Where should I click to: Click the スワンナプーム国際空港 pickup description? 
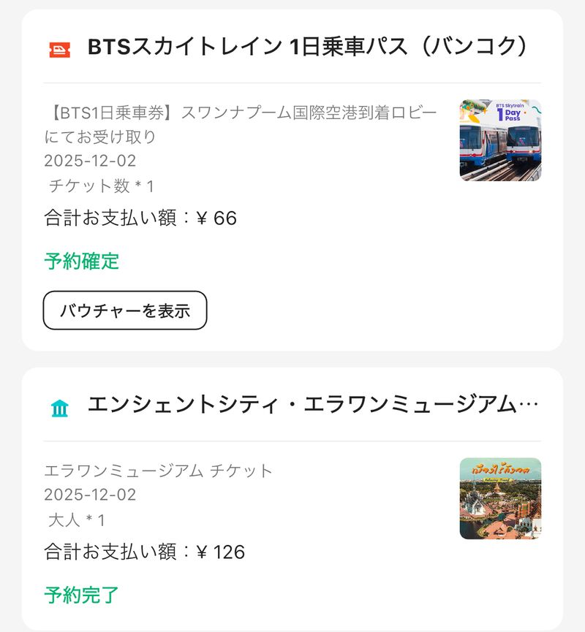(x=240, y=124)
